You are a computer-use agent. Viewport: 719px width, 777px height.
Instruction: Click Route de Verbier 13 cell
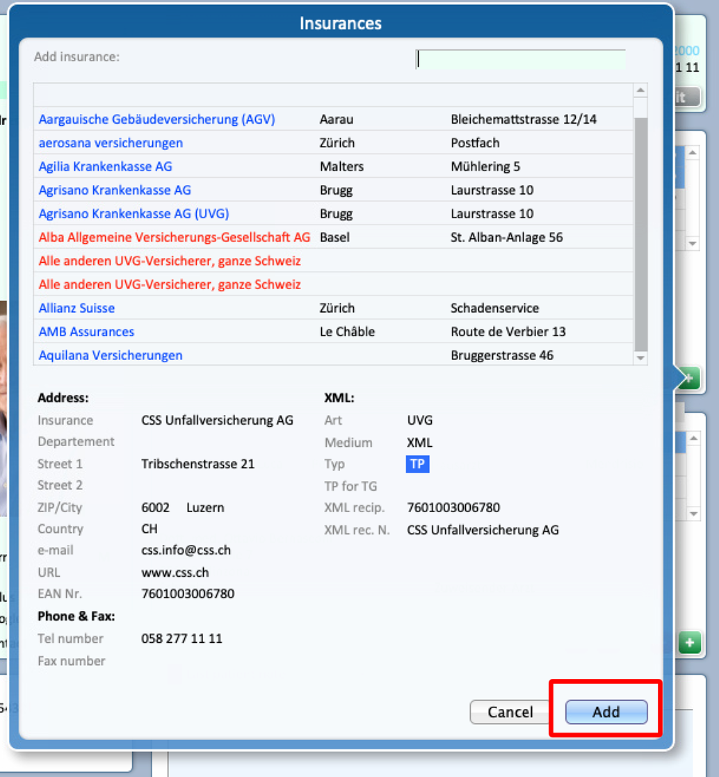coord(508,332)
